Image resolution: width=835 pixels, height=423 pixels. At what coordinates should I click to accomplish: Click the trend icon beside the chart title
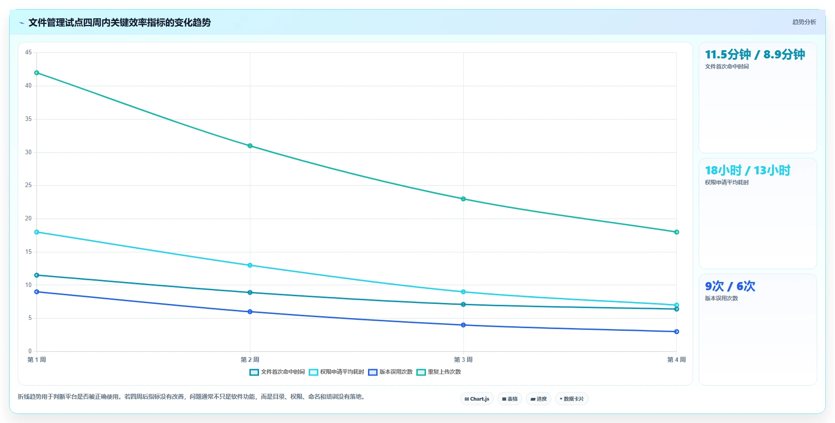pyautogui.click(x=21, y=23)
